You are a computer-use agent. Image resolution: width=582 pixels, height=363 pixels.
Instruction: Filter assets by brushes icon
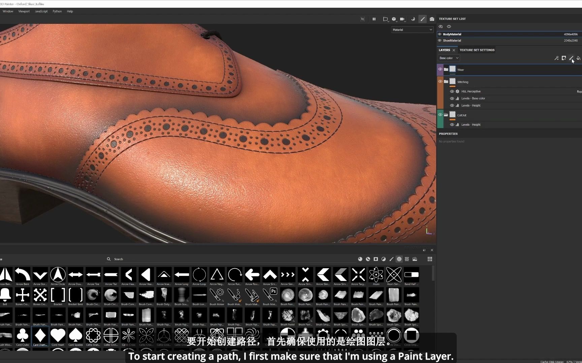tap(391, 259)
